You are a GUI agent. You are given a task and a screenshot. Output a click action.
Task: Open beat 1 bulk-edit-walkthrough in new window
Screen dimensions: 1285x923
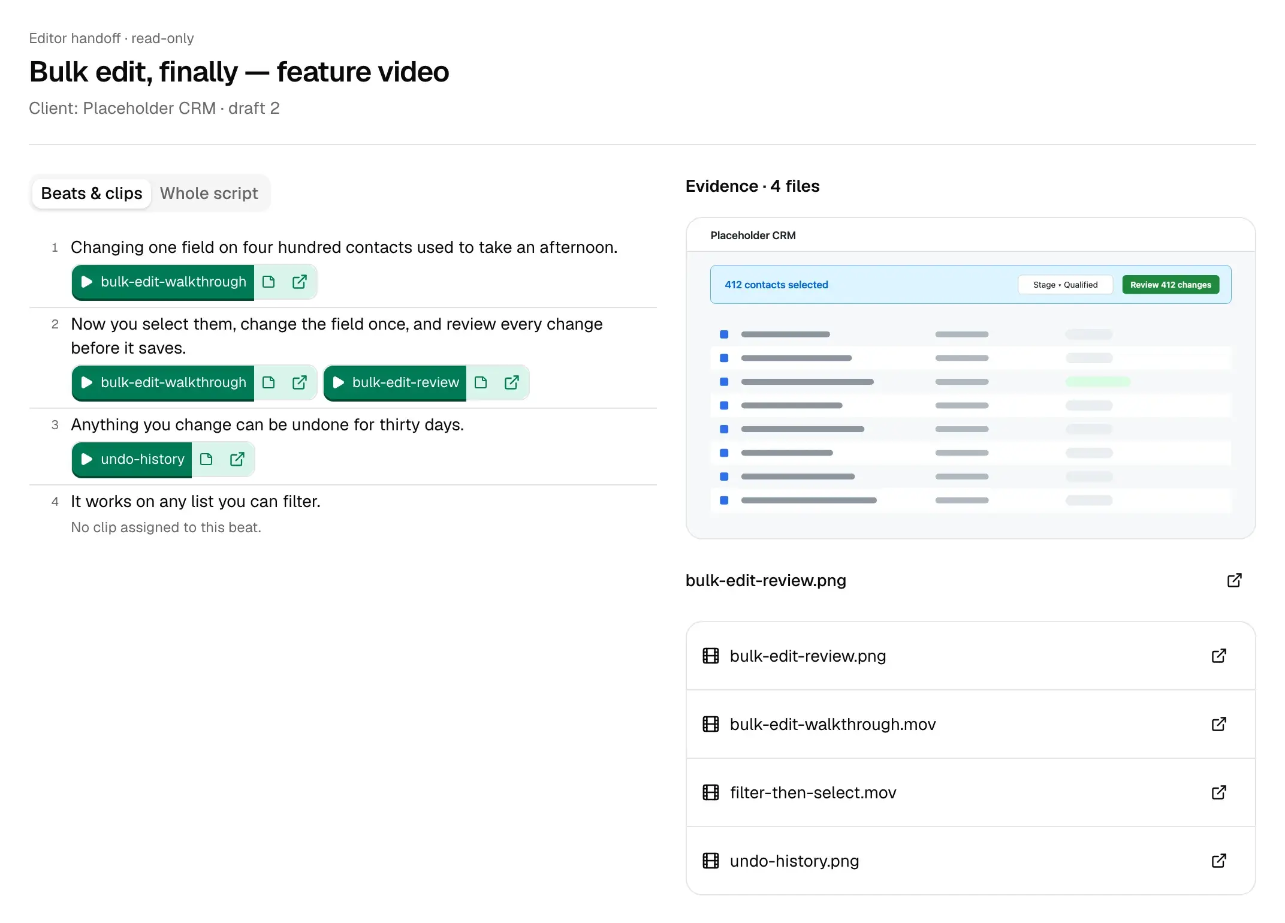coord(299,282)
